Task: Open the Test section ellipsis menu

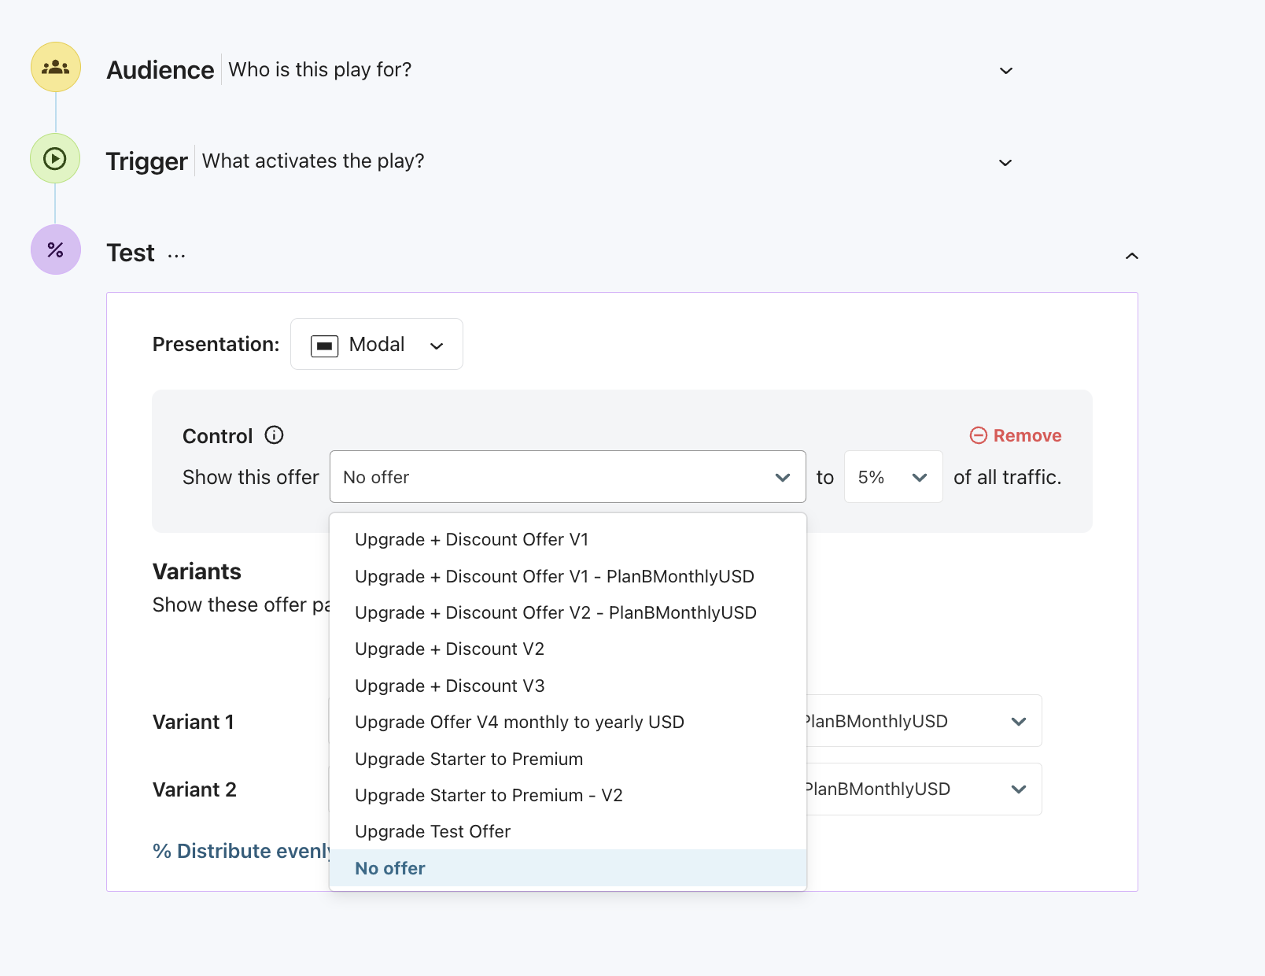Action: (177, 255)
